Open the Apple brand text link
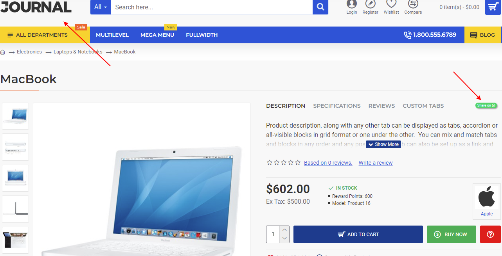This screenshot has width=502, height=256. pyautogui.click(x=487, y=214)
